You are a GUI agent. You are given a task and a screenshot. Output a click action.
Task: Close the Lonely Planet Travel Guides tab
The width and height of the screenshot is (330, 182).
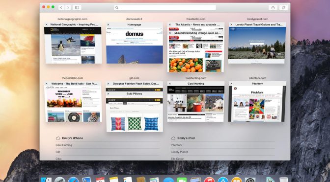(231, 24)
